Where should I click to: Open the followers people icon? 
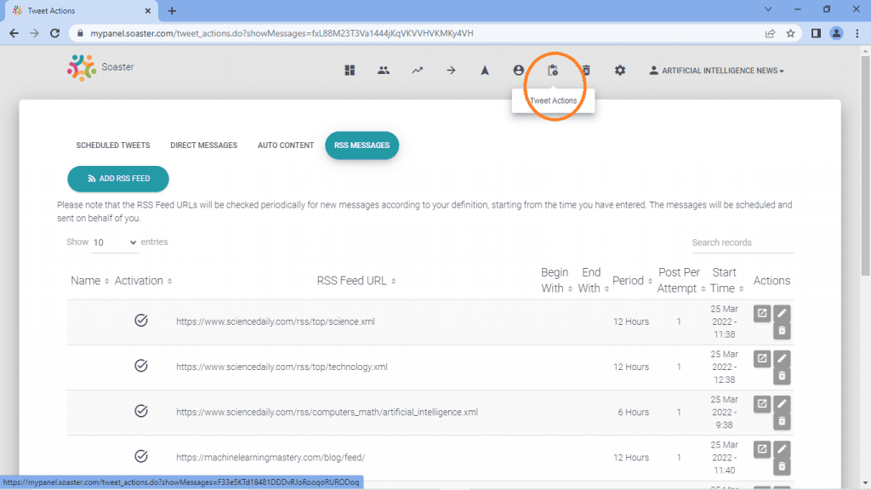(x=384, y=71)
